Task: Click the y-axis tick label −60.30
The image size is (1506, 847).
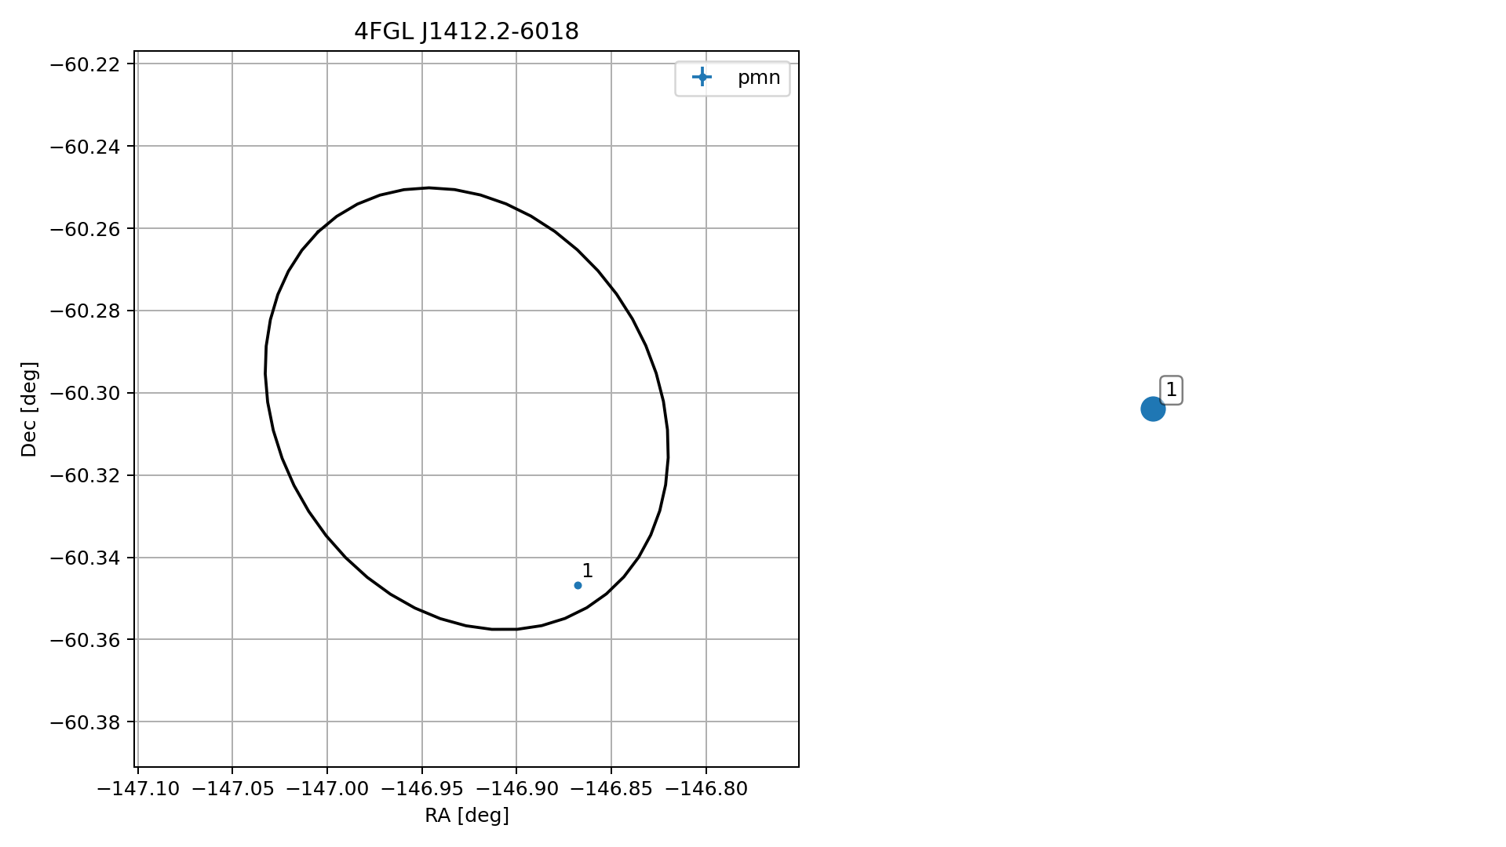Action: pyautogui.click(x=85, y=393)
